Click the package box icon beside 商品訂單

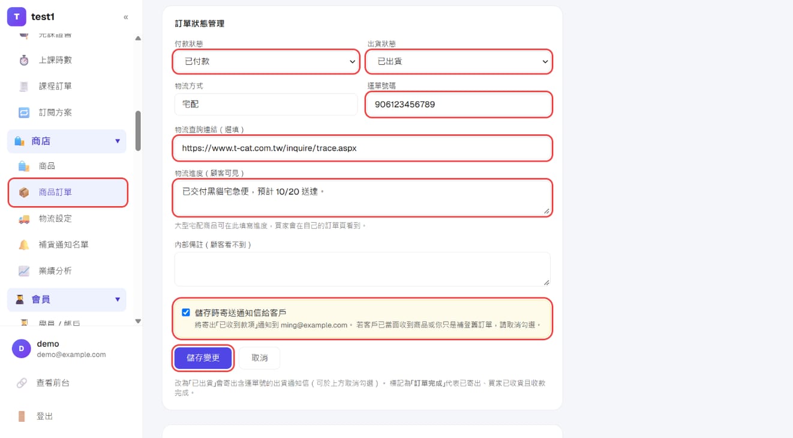(24, 192)
